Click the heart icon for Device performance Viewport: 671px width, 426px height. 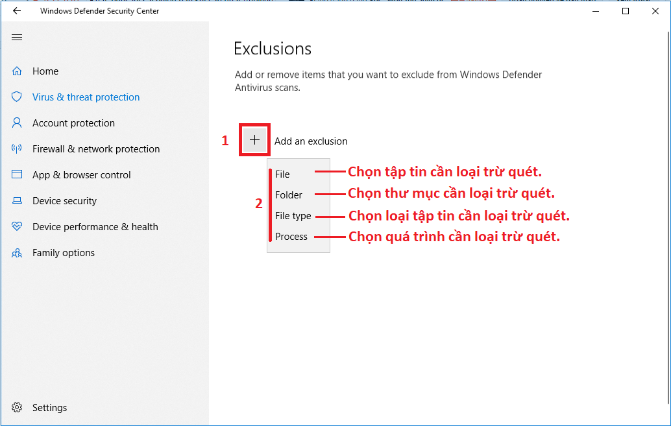click(x=17, y=226)
